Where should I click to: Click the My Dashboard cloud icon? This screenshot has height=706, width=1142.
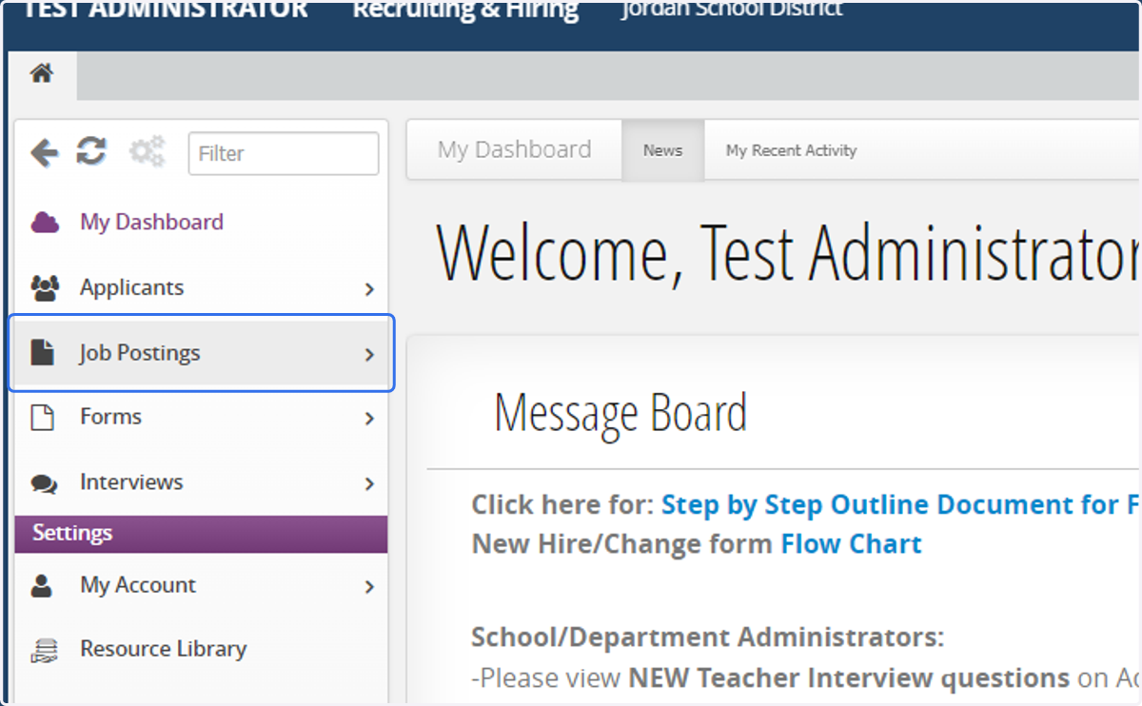pos(45,223)
